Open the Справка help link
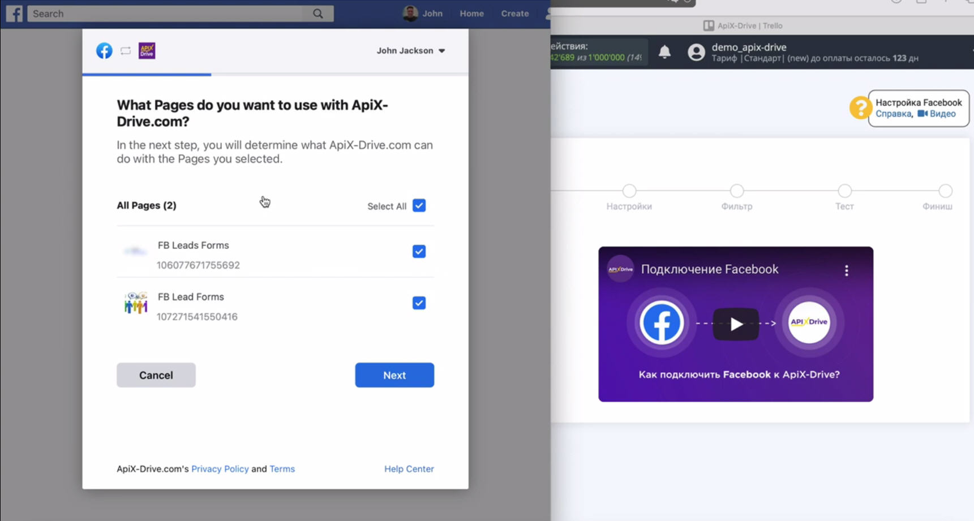 coord(893,114)
